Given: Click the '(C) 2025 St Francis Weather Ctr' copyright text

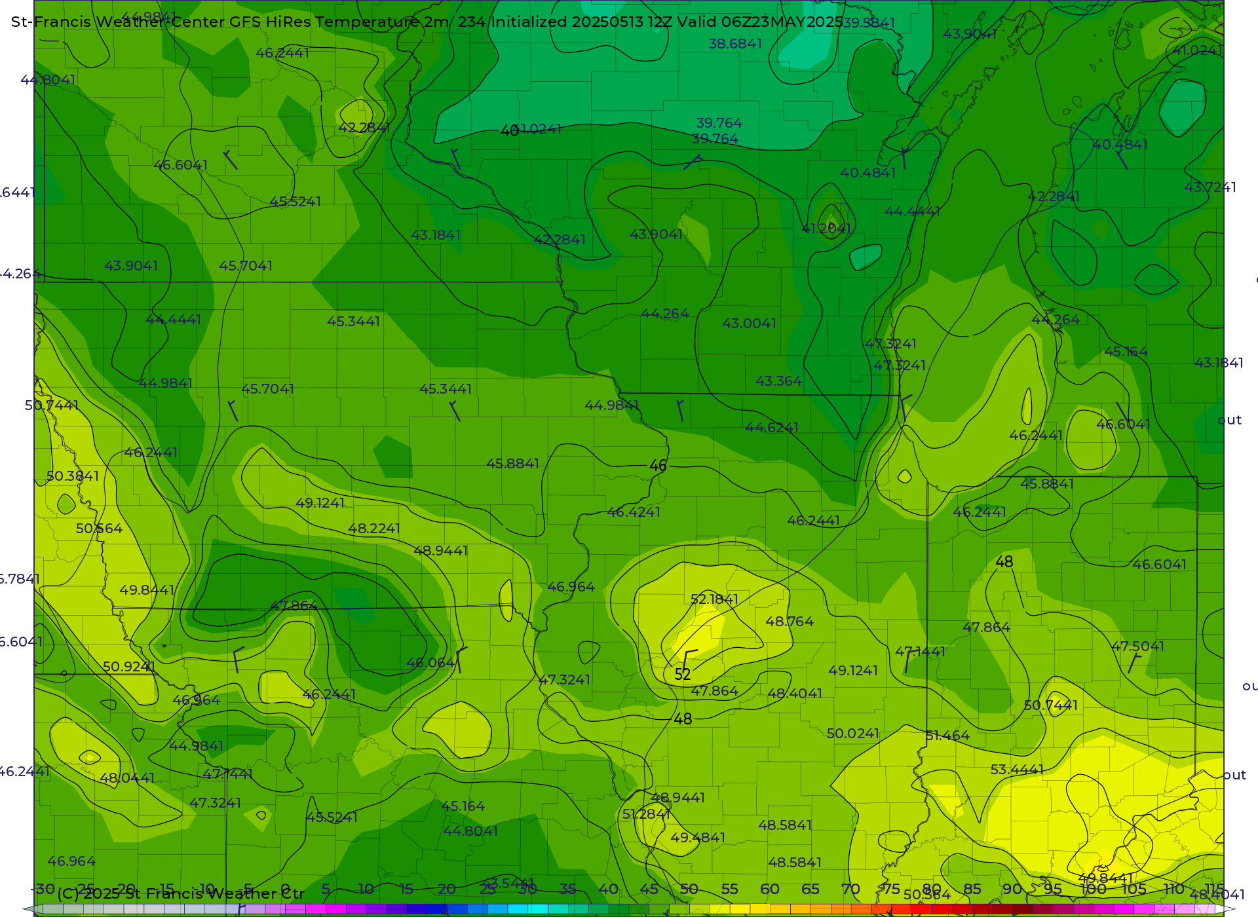Looking at the screenshot, I should 181,893.
